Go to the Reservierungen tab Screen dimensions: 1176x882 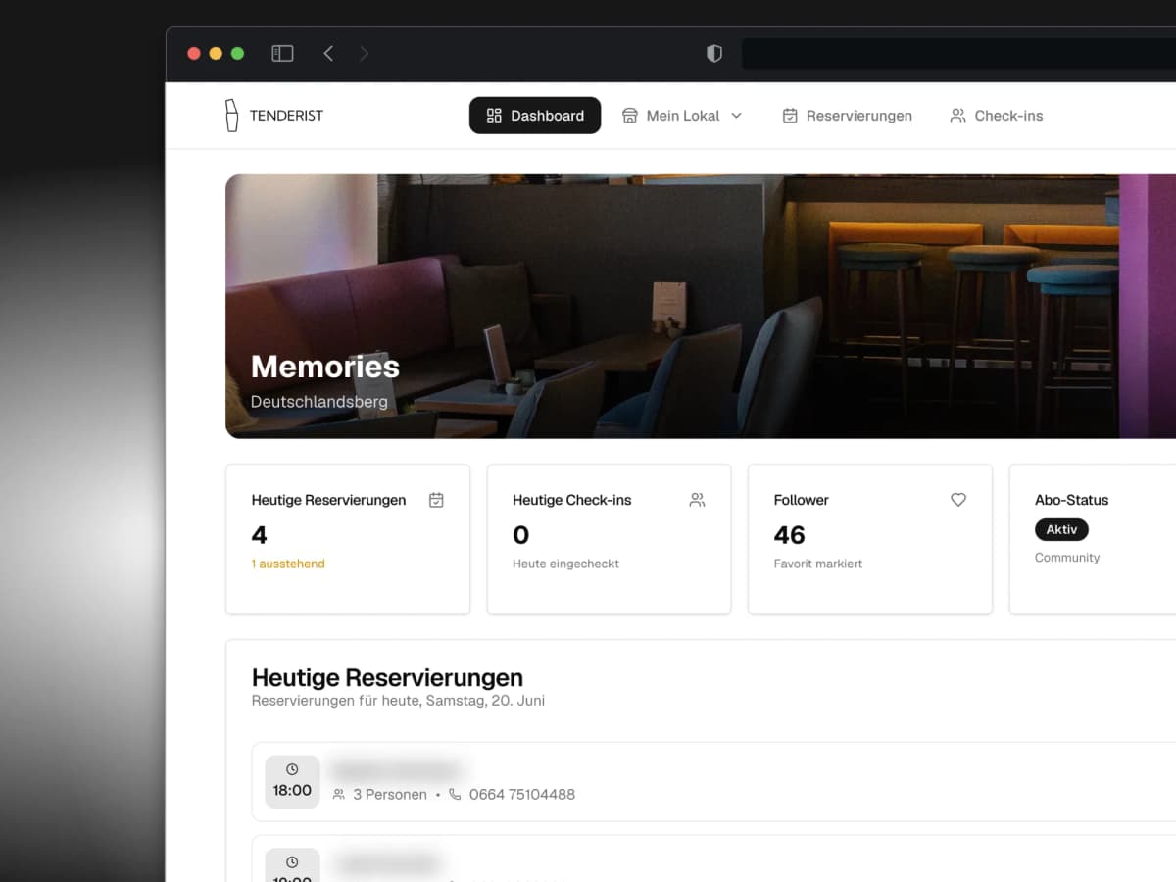pos(847,116)
